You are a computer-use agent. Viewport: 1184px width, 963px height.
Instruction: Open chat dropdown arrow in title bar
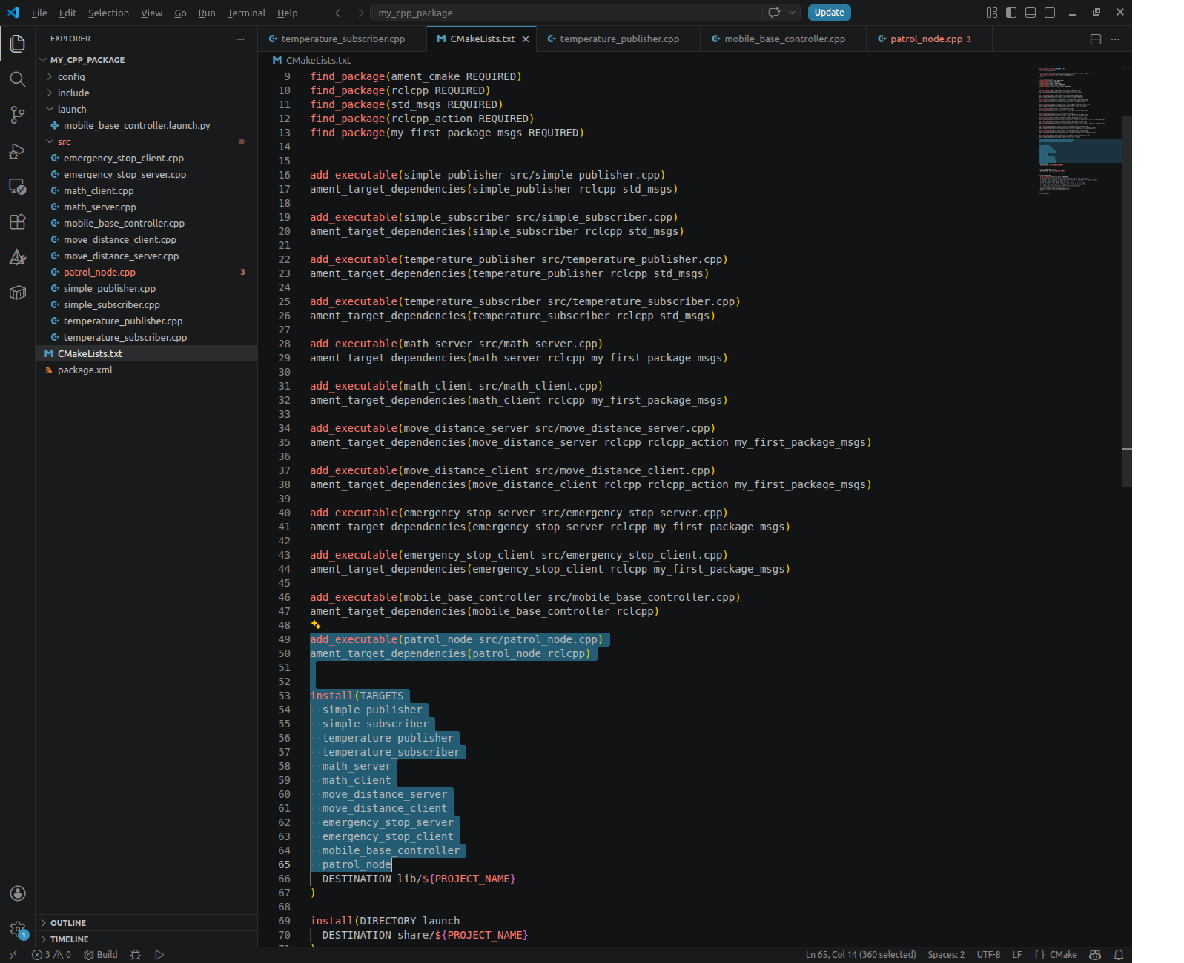(x=792, y=13)
